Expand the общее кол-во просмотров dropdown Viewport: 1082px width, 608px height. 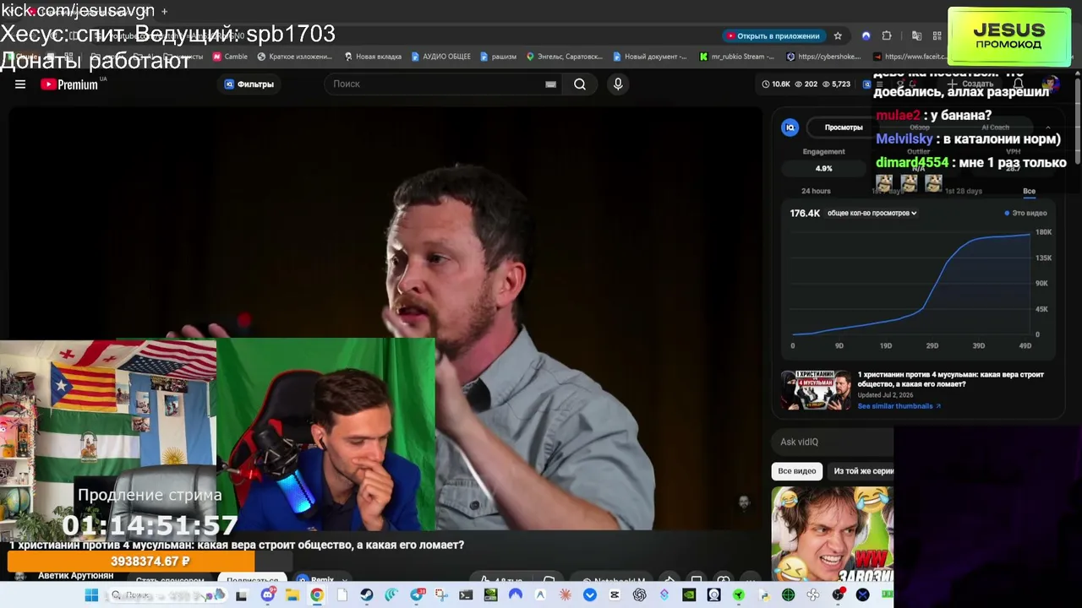pos(872,214)
